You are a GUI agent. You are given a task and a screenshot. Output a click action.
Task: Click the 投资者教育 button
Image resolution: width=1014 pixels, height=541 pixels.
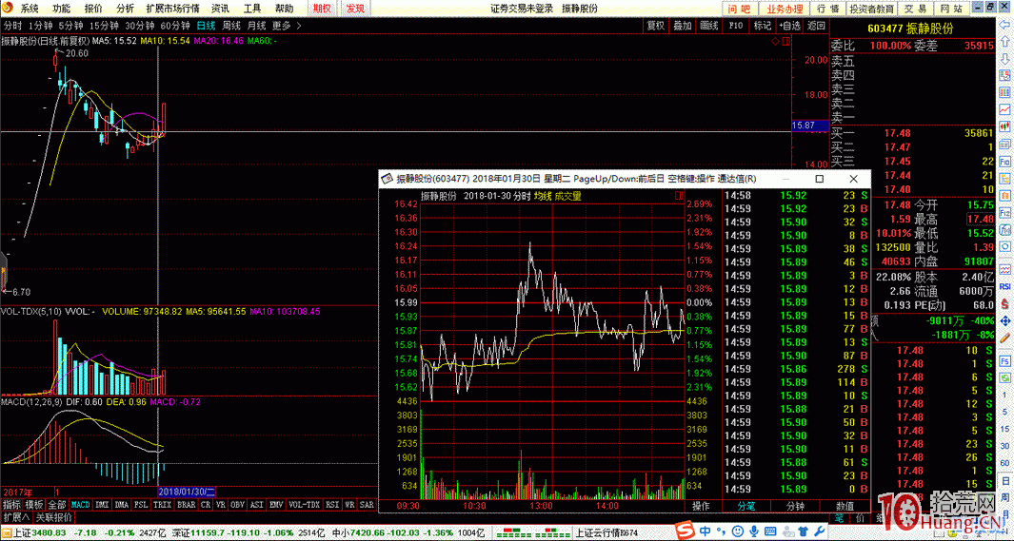[x=872, y=9]
